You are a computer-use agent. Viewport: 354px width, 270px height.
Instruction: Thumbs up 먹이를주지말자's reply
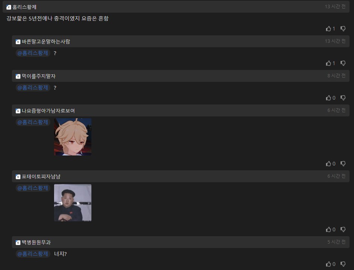[x=329, y=98]
